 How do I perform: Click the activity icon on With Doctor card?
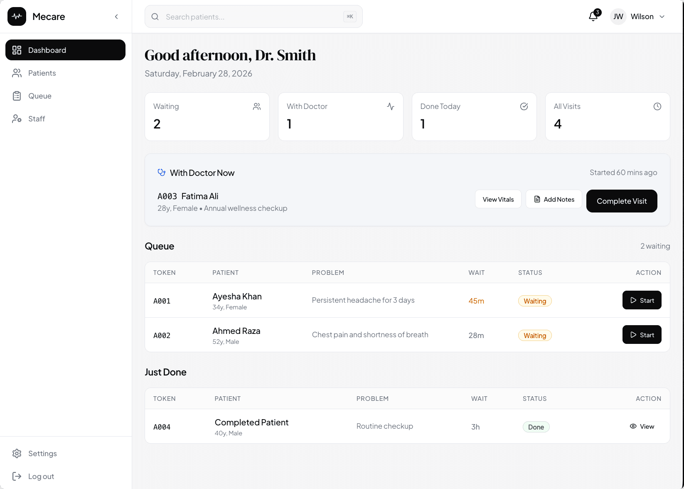coord(391,106)
